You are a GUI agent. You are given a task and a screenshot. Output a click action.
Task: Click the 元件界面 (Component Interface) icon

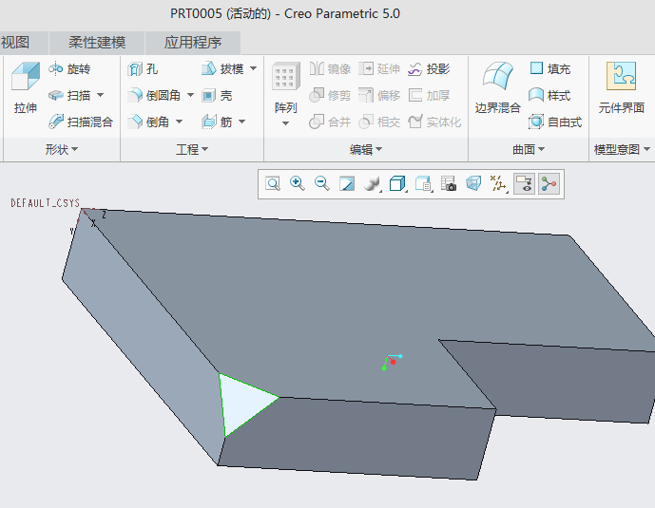click(621, 76)
